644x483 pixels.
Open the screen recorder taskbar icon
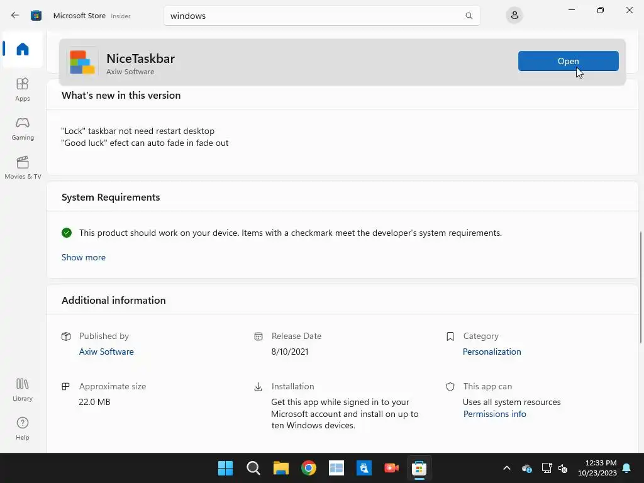391,468
